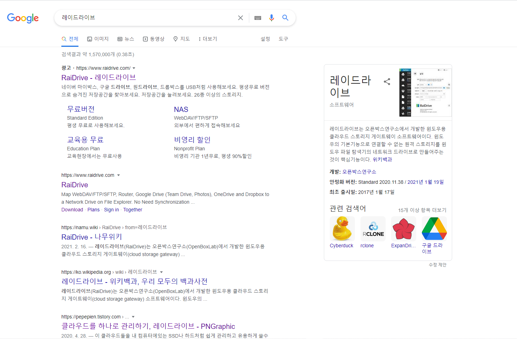Open the 무료버전 sitelink
The image size is (517, 339).
click(81, 109)
